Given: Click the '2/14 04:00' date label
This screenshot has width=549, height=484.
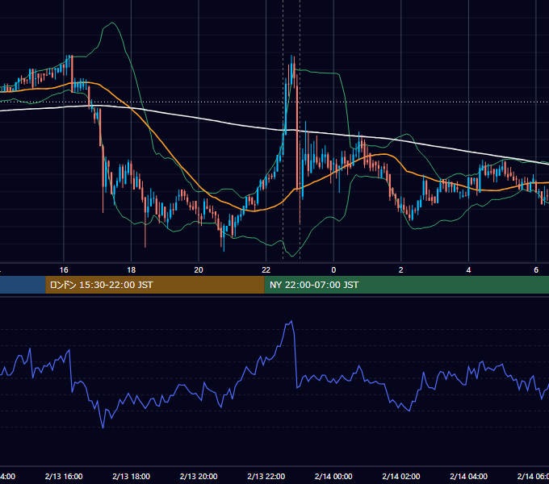Looking at the screenshot, I should pyautogui.click(x=468, y=476).
